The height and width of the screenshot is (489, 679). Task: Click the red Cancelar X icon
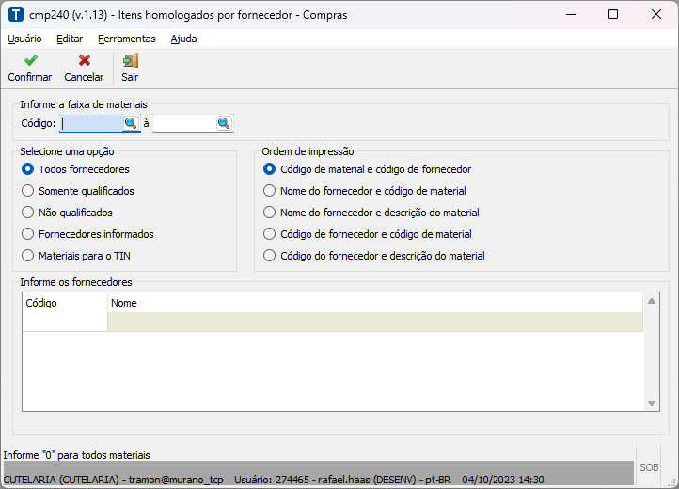tap(84, 61)
